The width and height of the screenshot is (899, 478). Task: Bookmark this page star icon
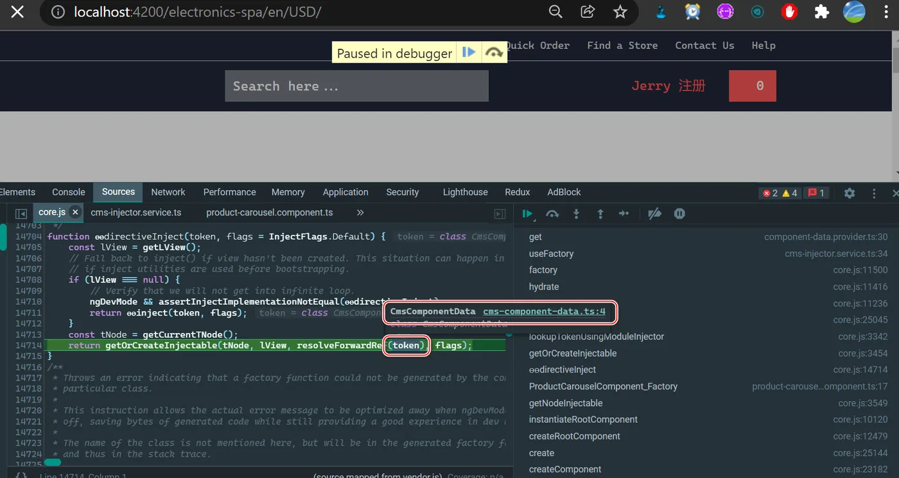coord(620,12)
